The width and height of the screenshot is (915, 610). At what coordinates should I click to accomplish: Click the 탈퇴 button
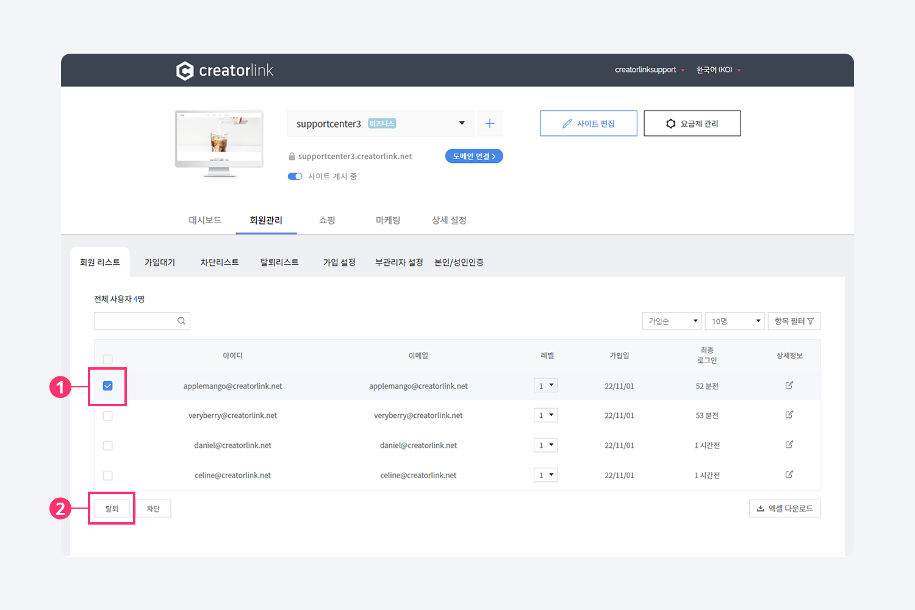(112, 509)
